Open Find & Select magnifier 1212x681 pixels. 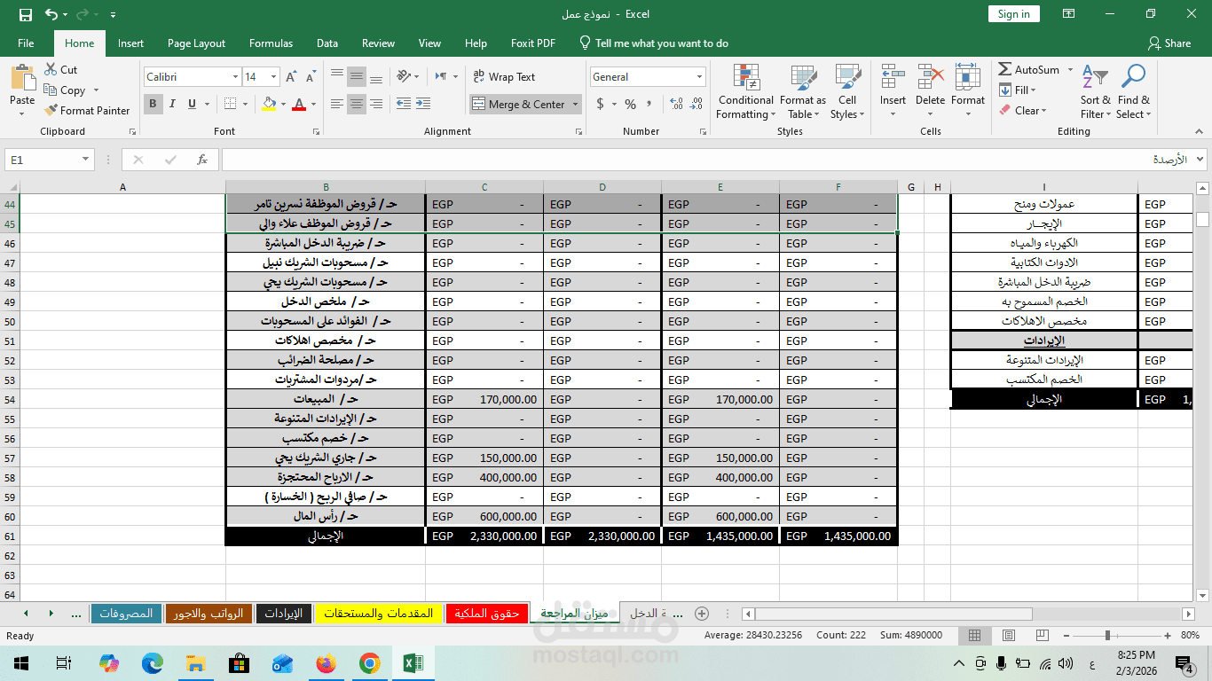[1133, 92]
